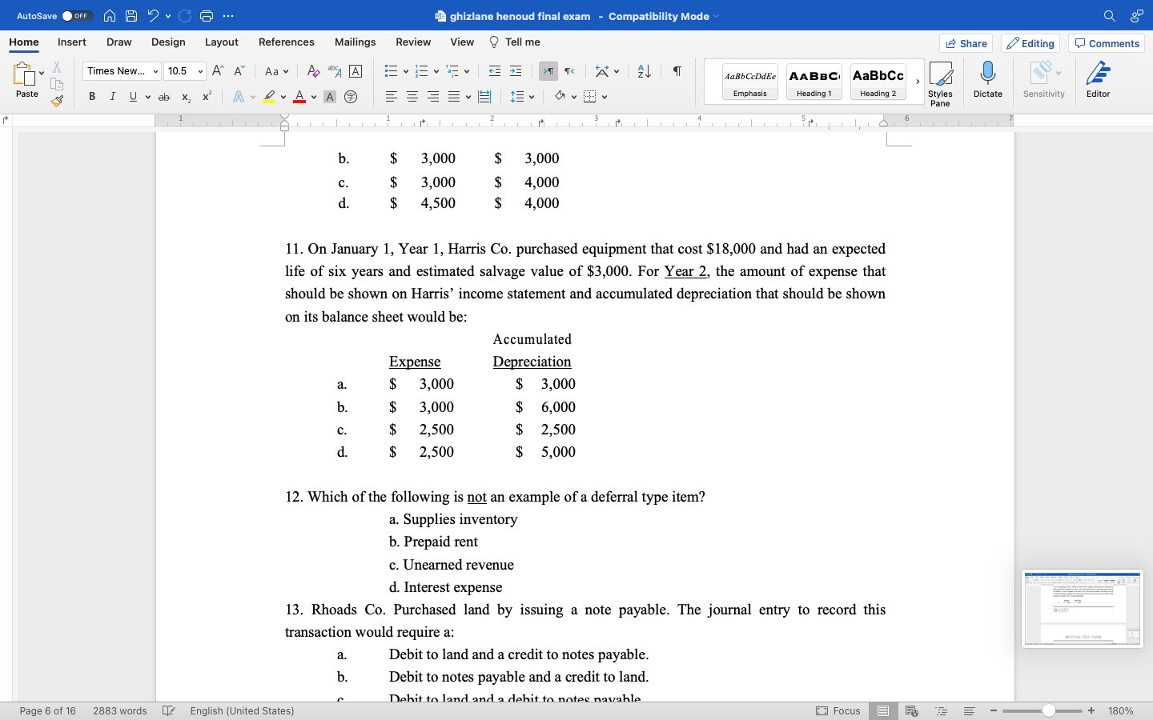Align text to the left
The width and height of the screenshot is (1153, 720).
[391, 97]
